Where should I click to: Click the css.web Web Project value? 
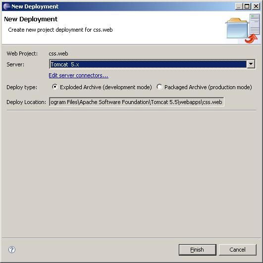58,53
